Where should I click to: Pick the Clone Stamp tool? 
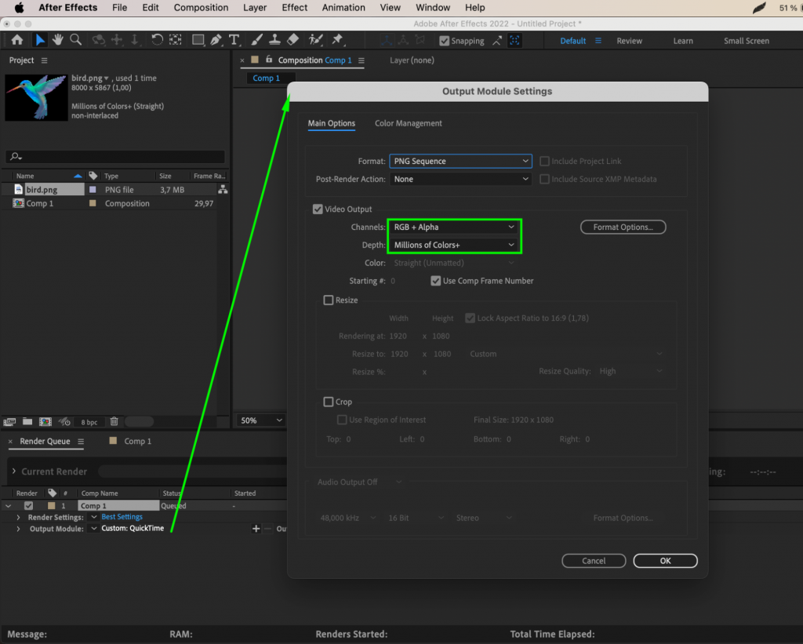276,39
